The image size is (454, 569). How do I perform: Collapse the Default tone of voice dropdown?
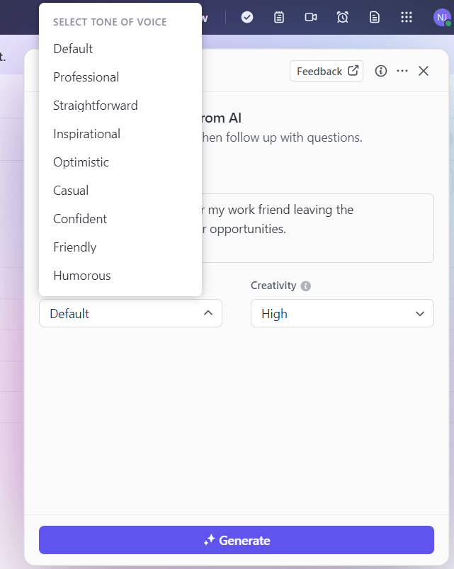(x=130, y=313)
